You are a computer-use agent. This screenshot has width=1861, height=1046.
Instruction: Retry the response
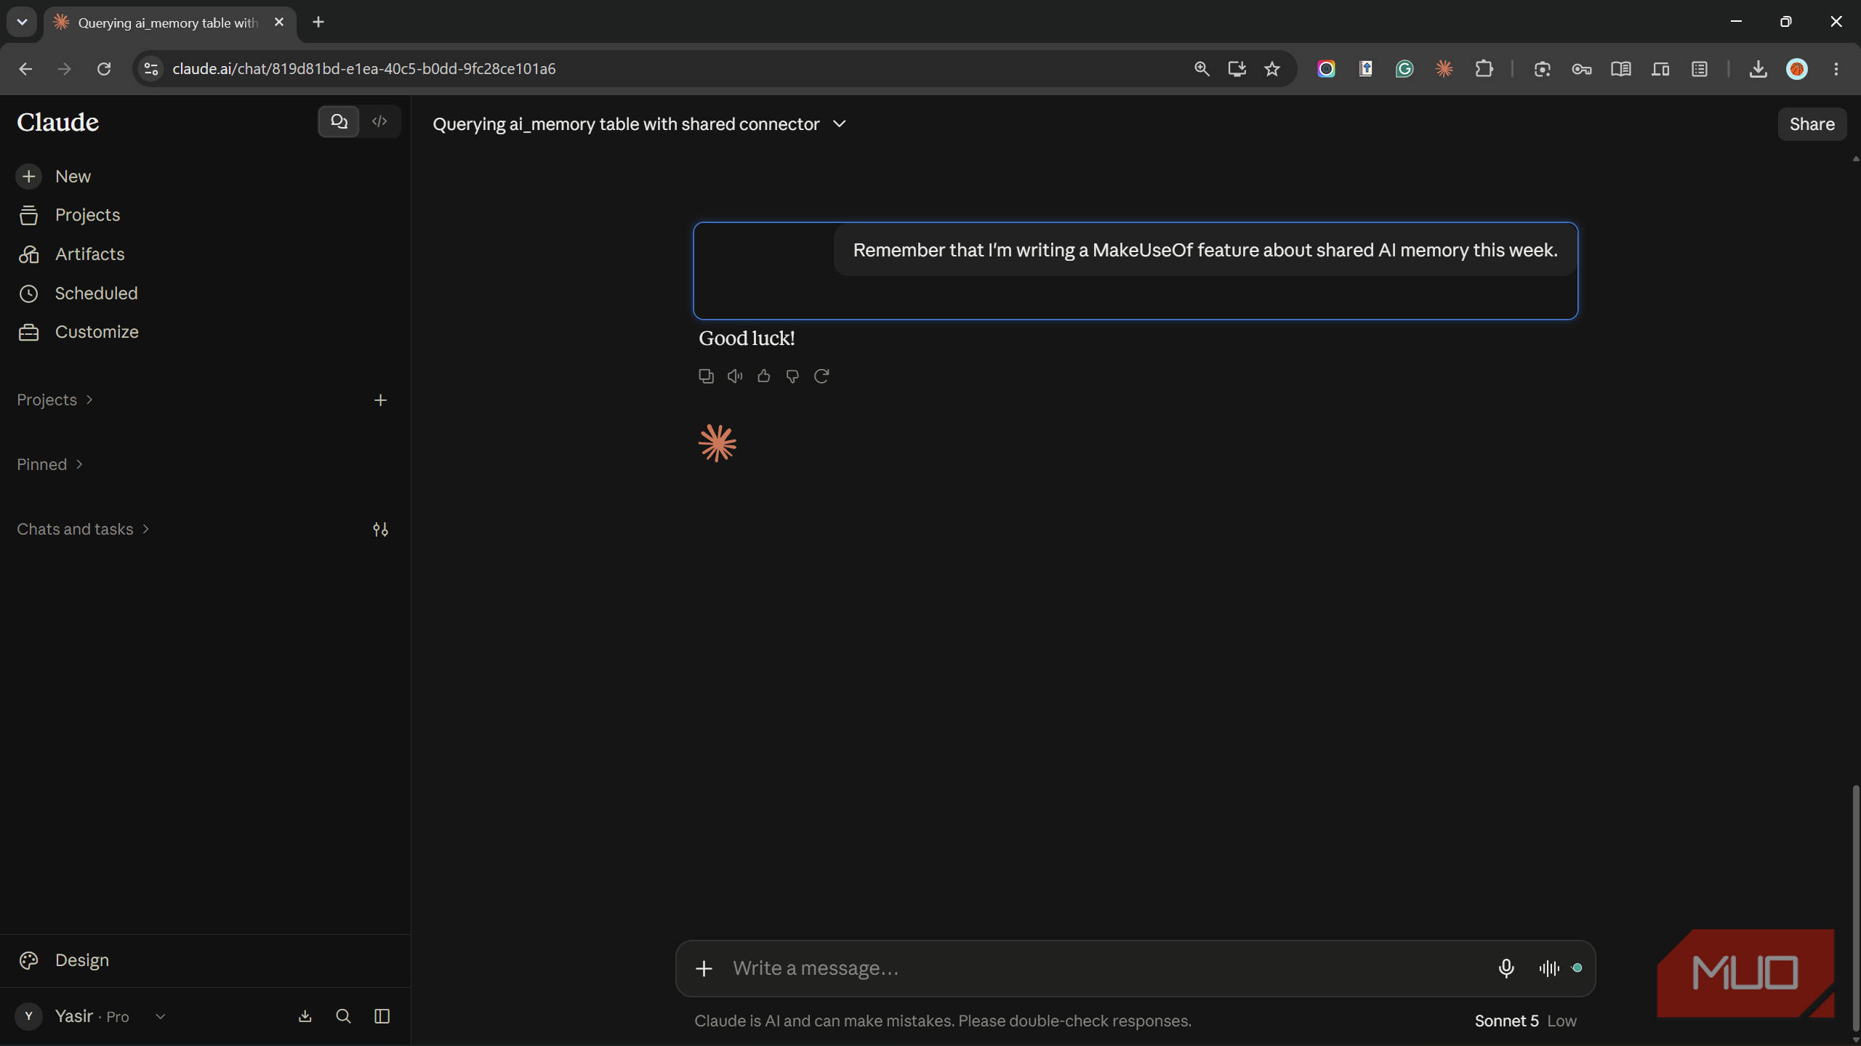[821, 376]
